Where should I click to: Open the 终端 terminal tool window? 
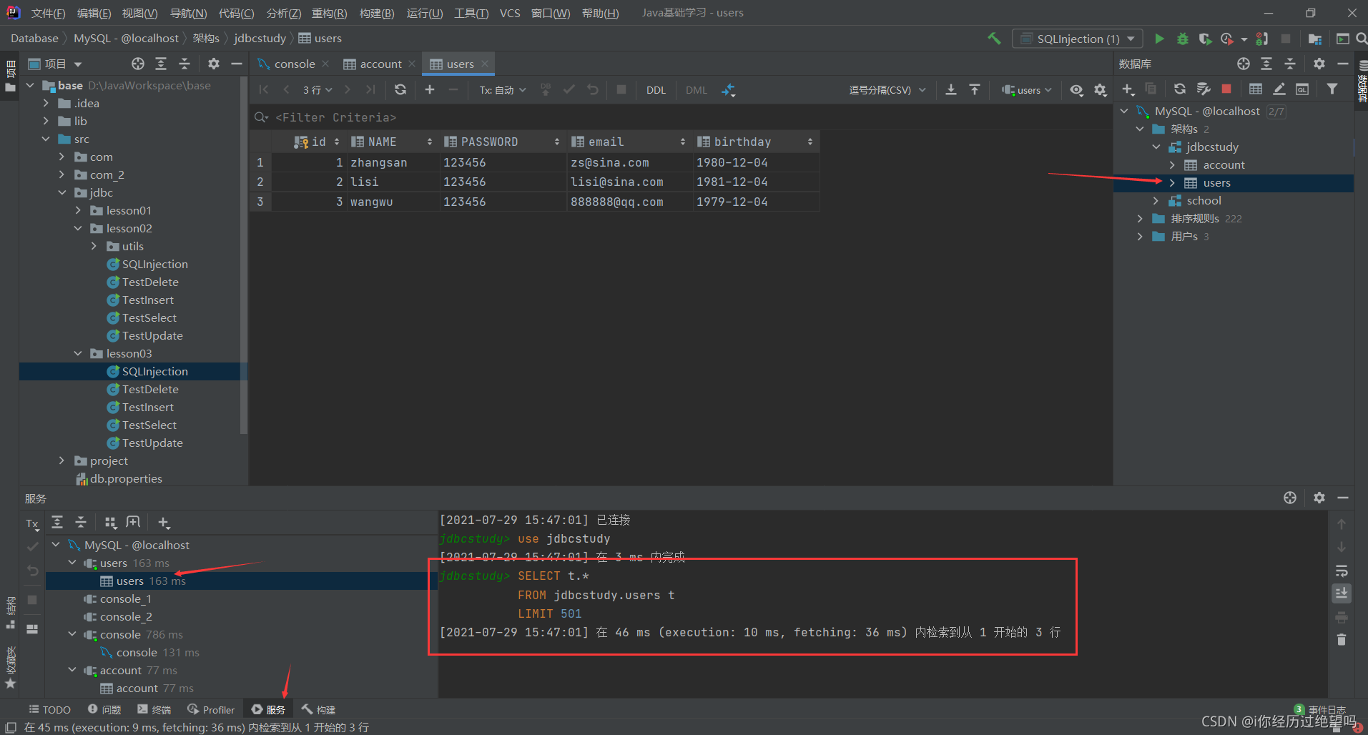coord(154,709)
